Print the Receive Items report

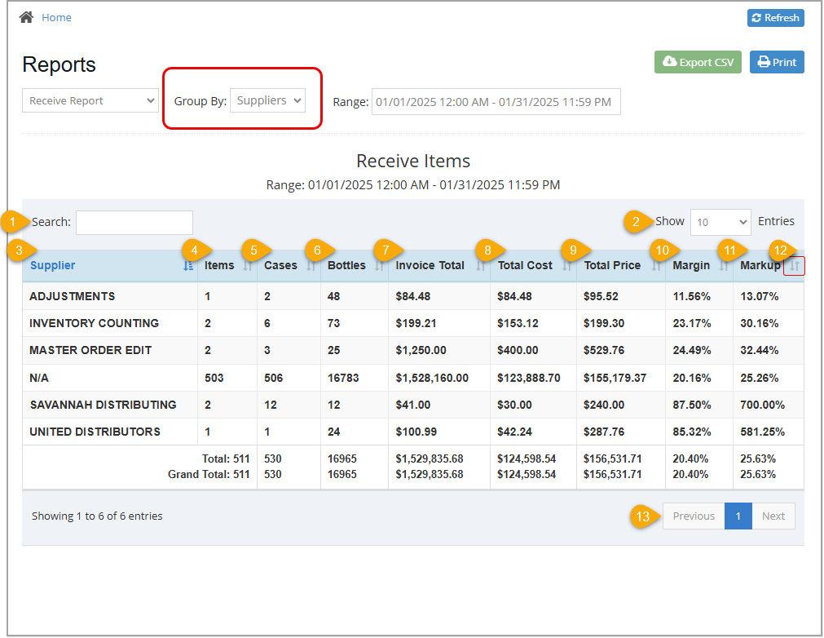[776, 61]
